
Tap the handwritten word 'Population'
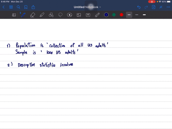tap(25, 46)
